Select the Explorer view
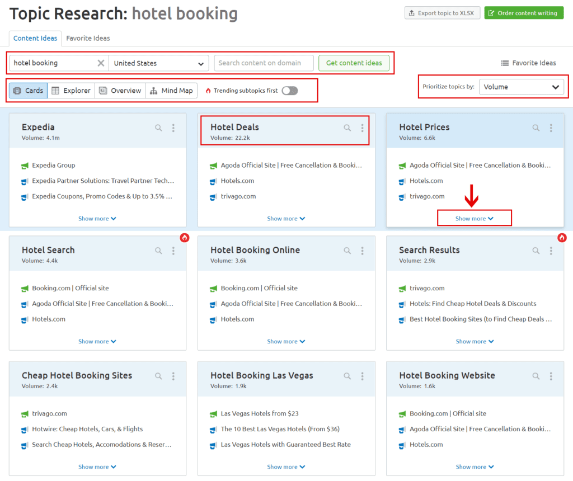 (x=71, y=91)
